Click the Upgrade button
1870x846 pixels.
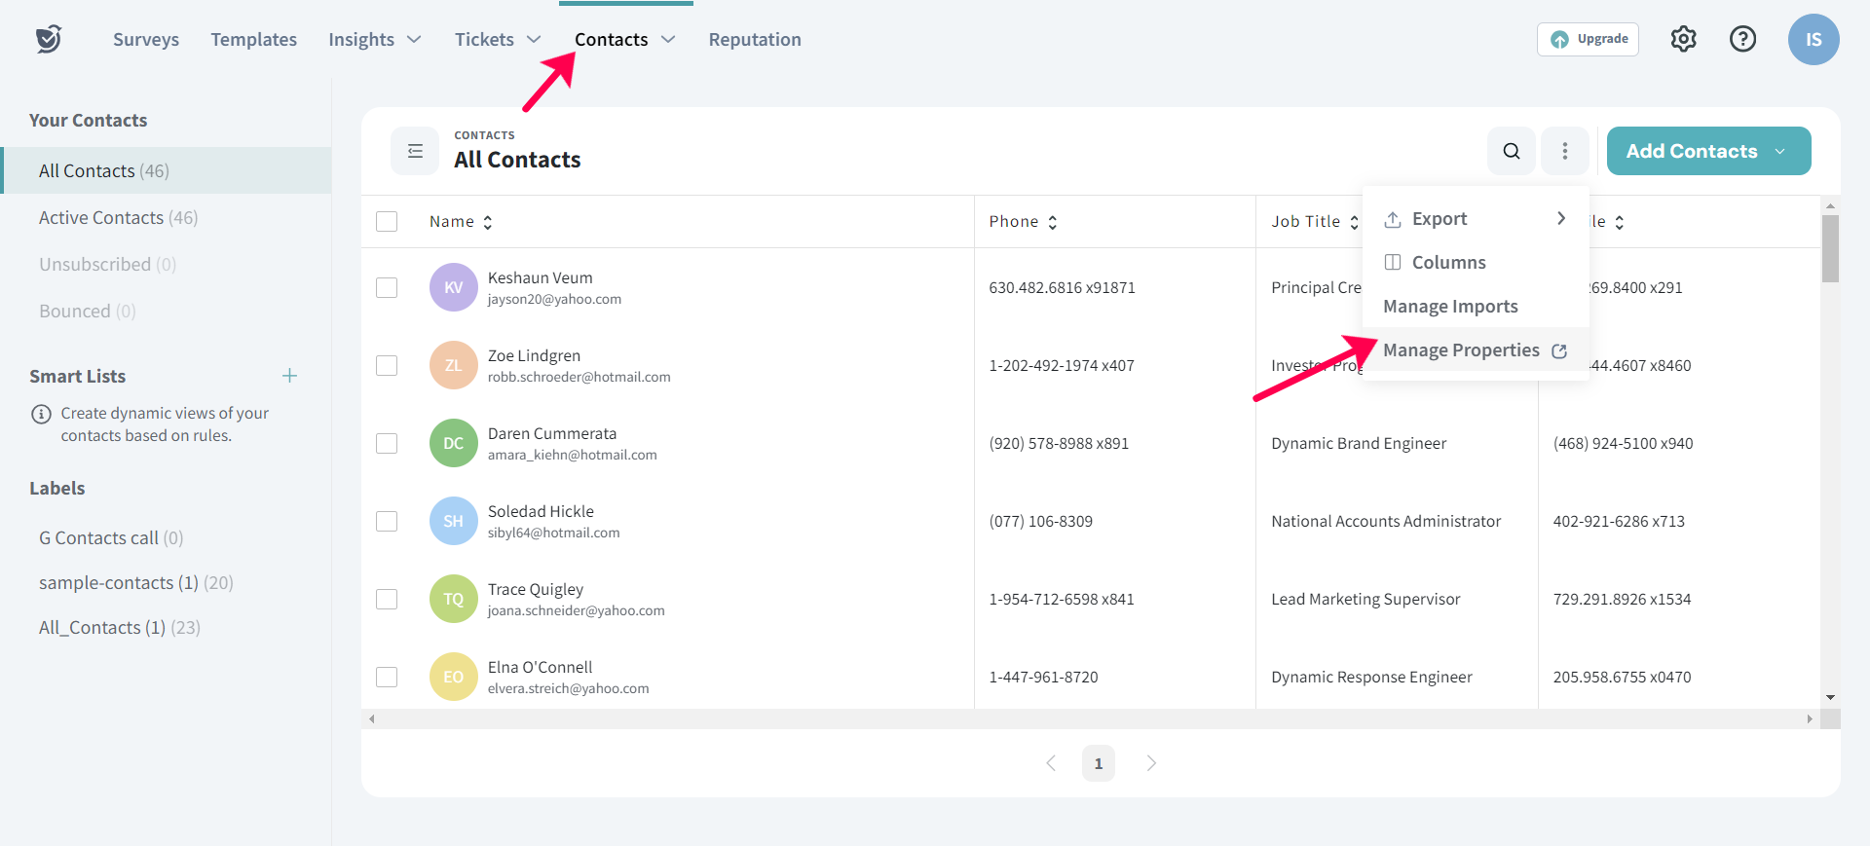click(1588, 39)
